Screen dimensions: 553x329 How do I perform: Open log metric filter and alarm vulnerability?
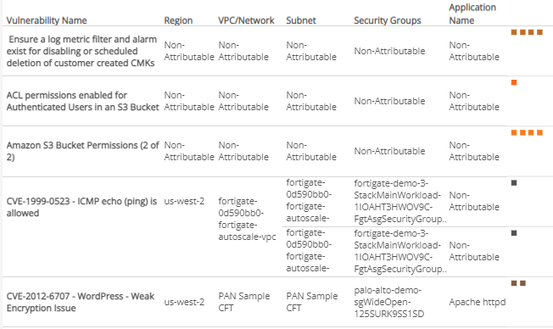click(x=81, y=51)
